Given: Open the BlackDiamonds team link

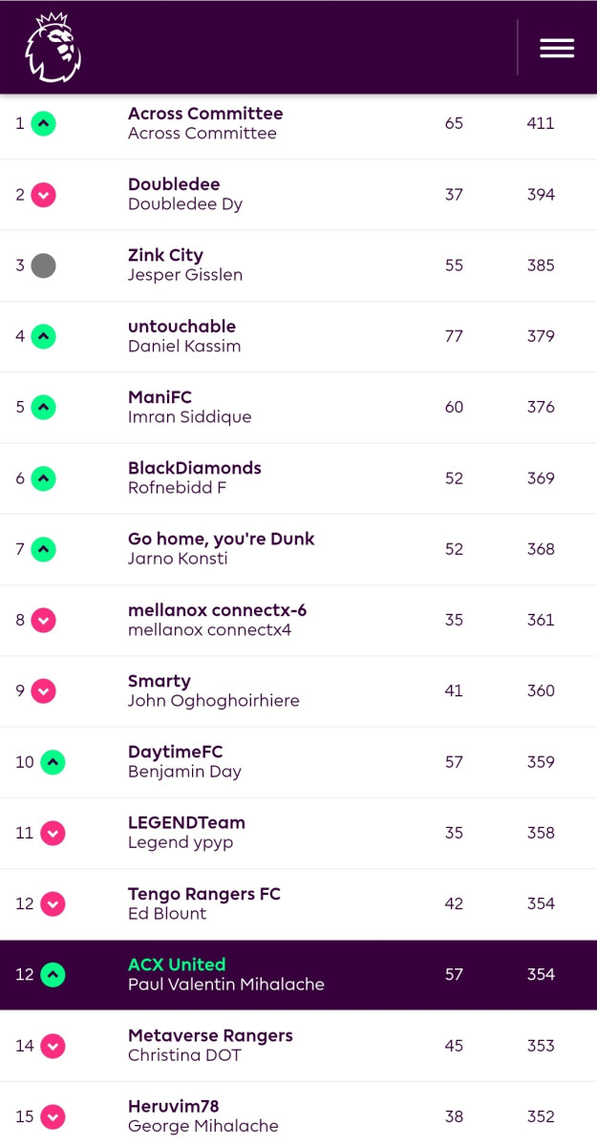Looking at the screenshot, I should click(x=195, y=468).
